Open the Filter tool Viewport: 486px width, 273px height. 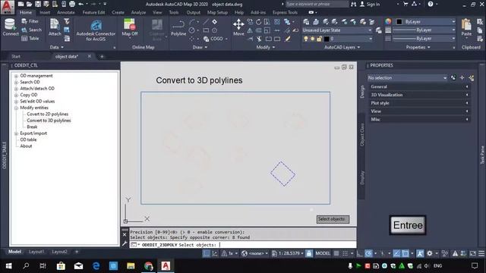tap(30, 21)
